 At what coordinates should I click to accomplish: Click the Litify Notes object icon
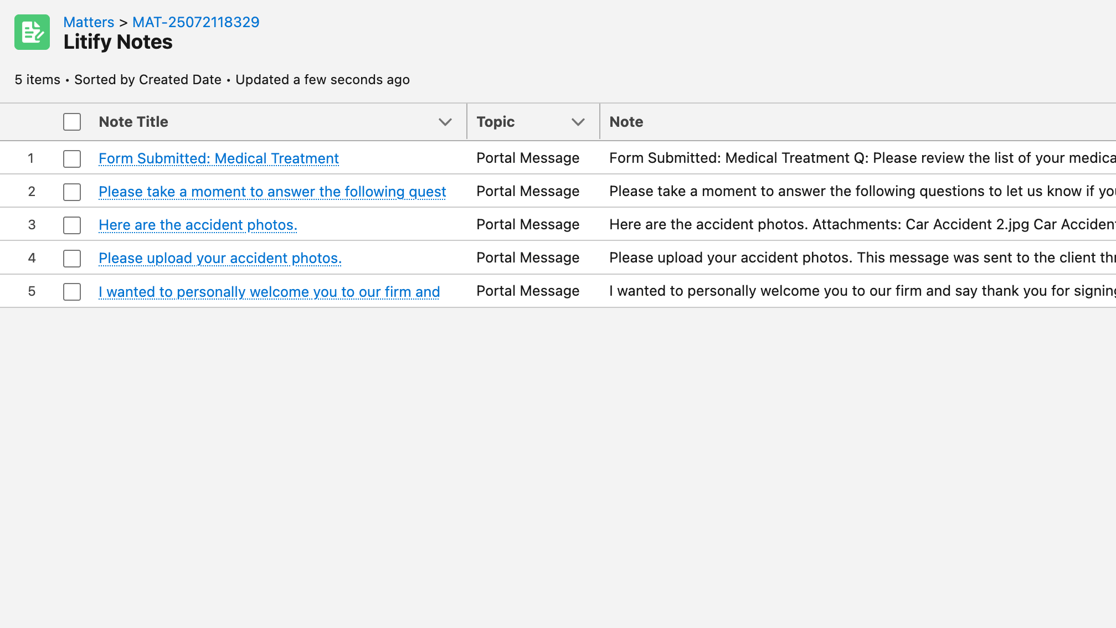(x=32, y=32)
